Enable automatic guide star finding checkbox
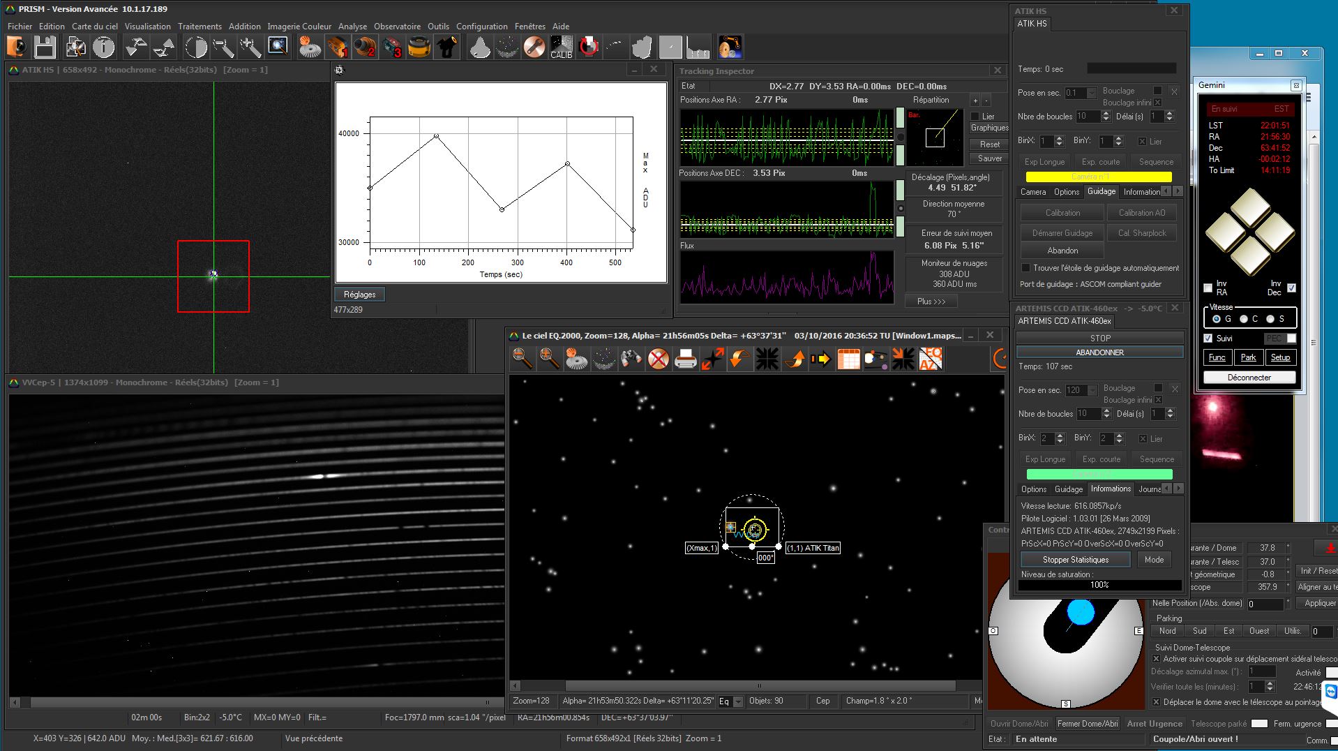The image size is (1338, 751). (1025, 268)
